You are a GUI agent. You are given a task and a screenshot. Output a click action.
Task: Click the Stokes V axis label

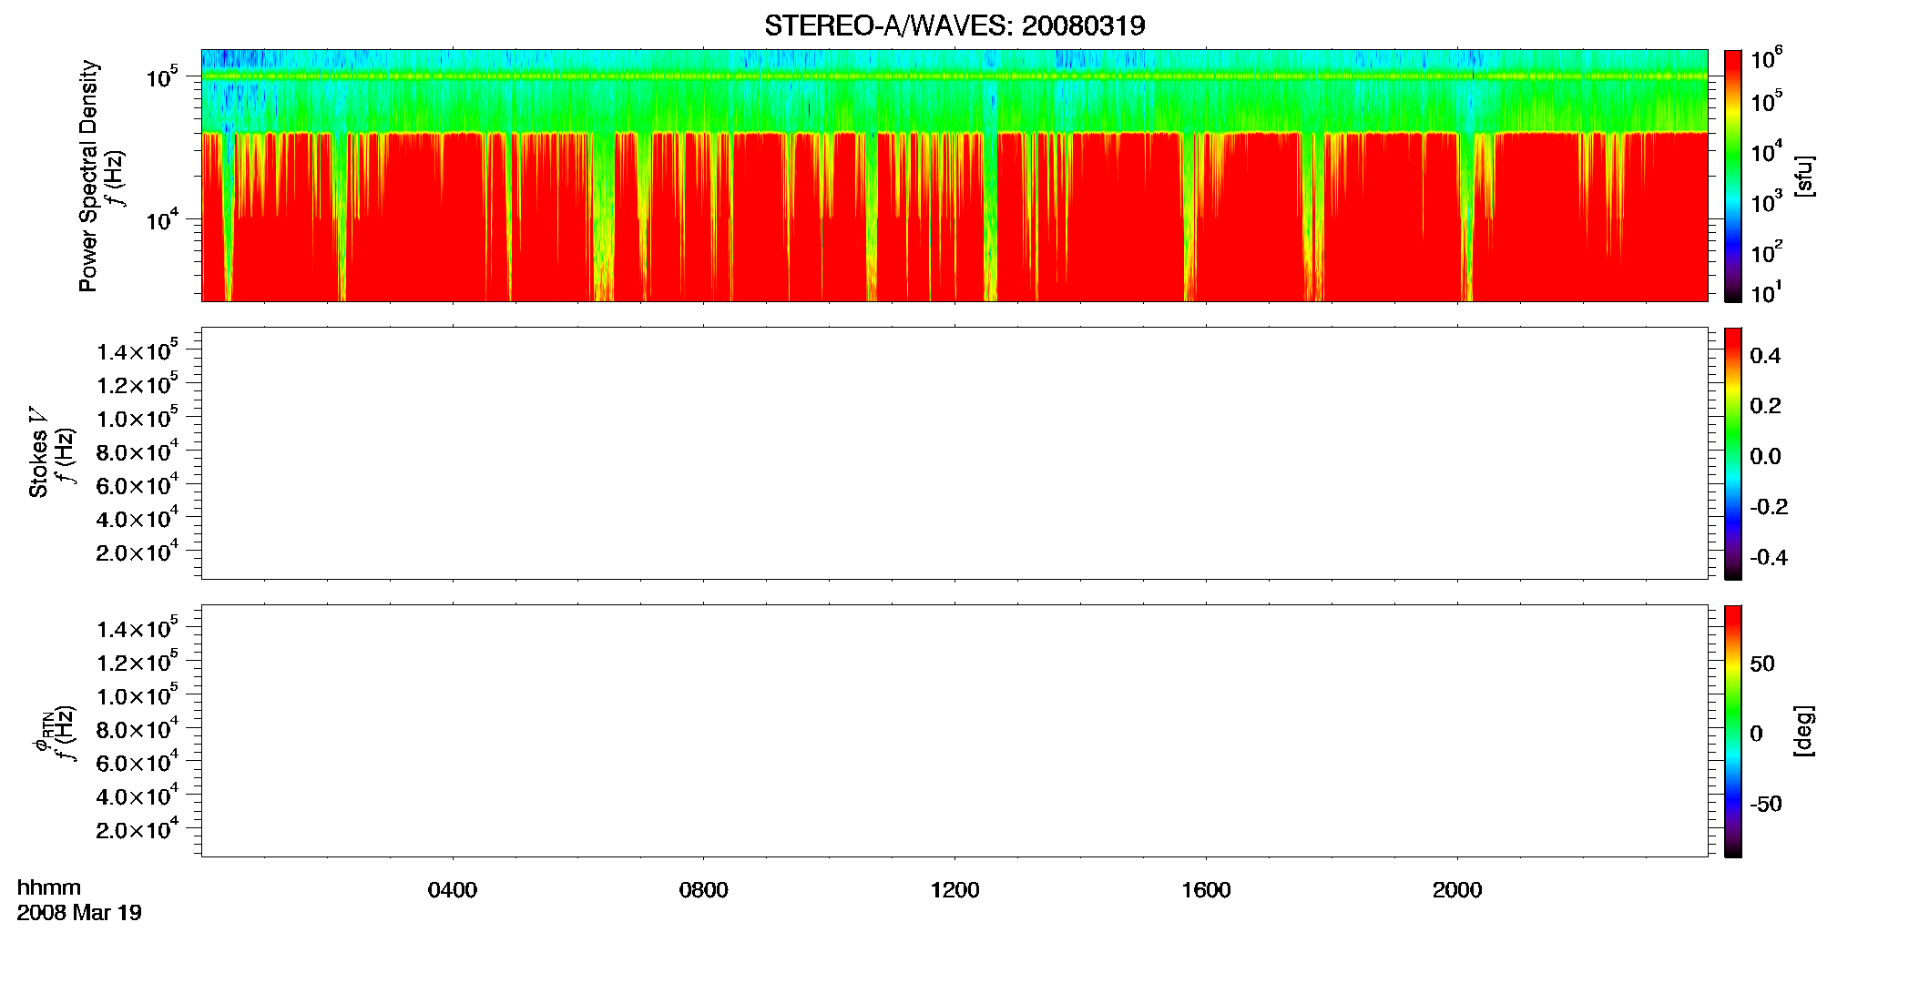(38, 452)
